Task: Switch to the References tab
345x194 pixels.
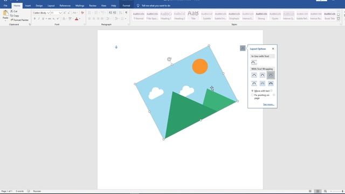Action: click(65, 5)
